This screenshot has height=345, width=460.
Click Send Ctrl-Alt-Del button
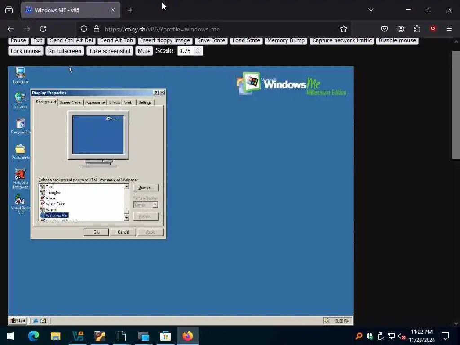coord(71,40)
